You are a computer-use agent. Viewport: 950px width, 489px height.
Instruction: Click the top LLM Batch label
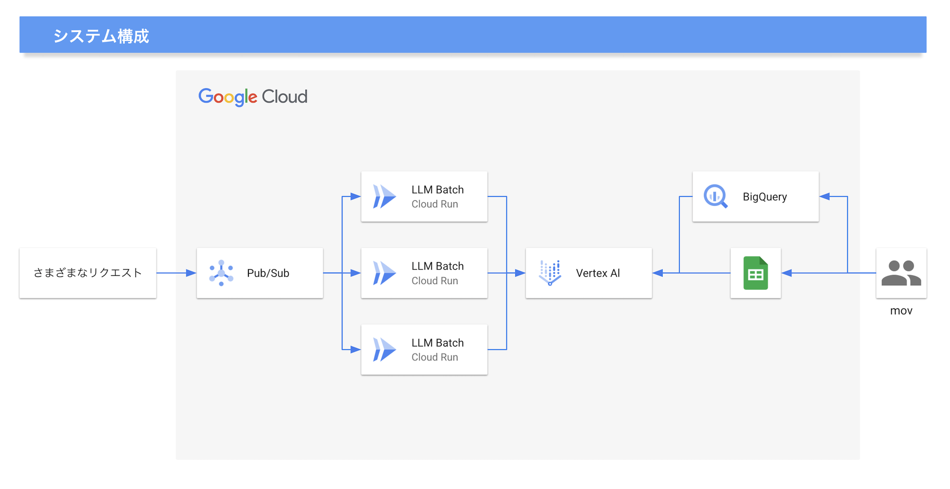pyautogui.click(x=437, y=189)
